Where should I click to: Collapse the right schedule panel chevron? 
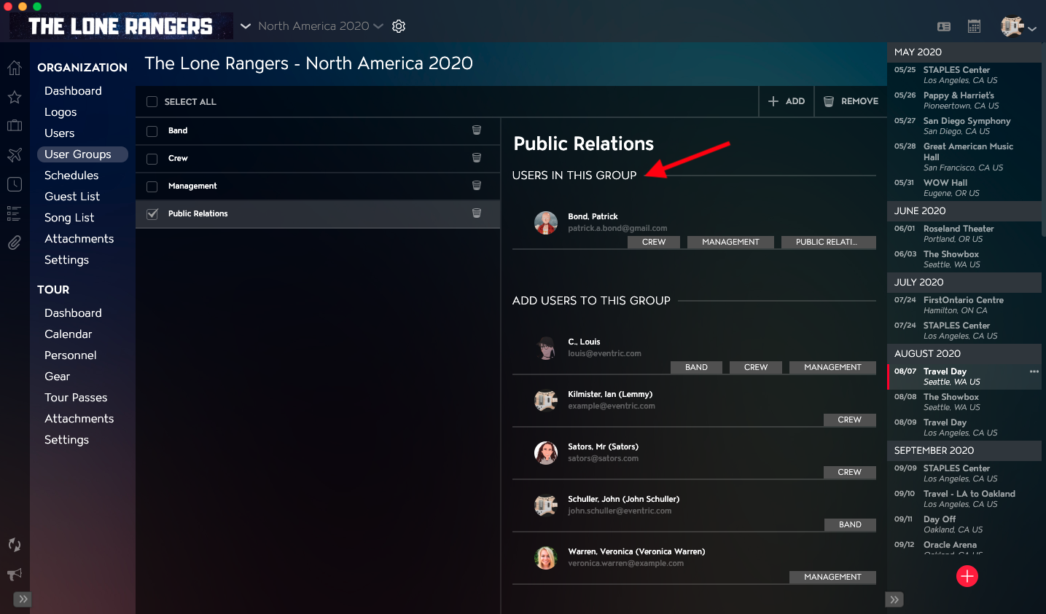pos(894,599)
